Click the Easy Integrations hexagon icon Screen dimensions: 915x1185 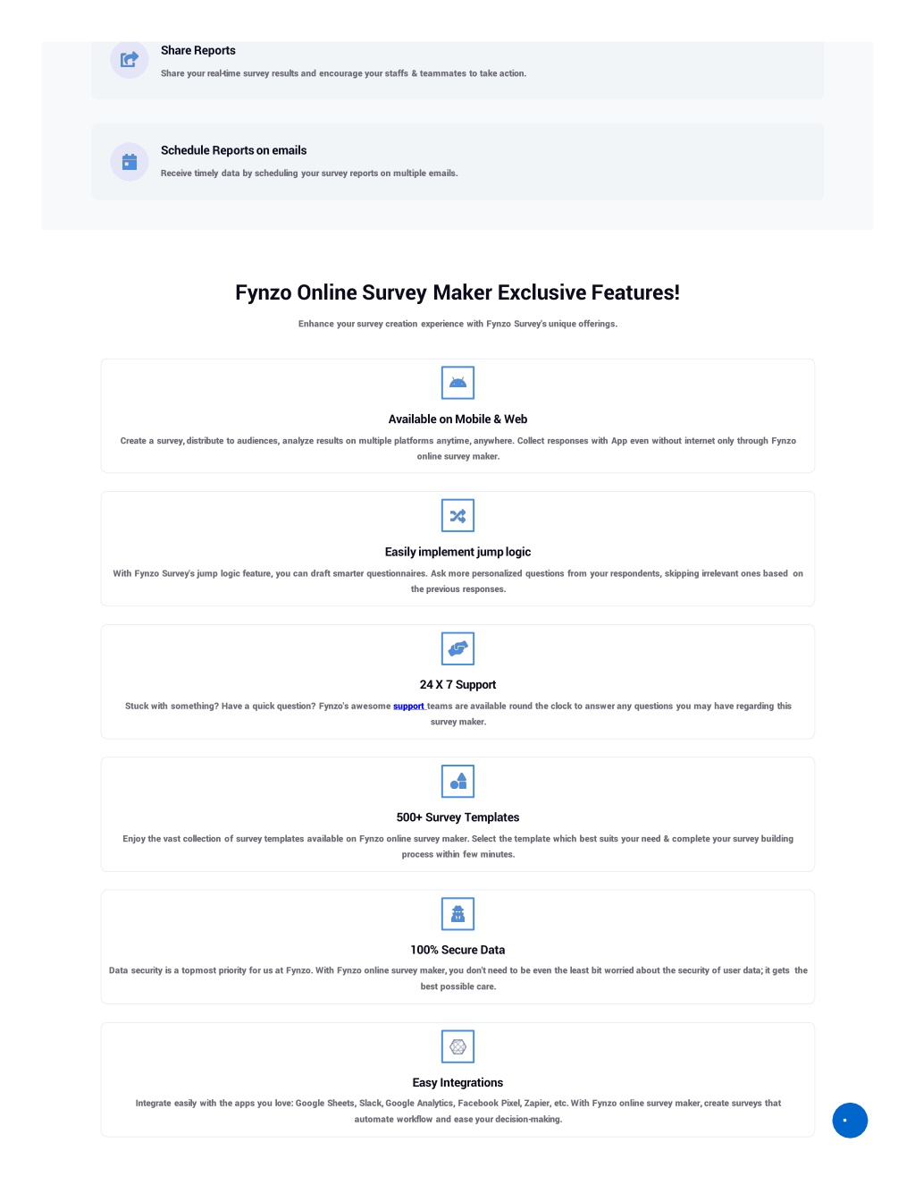tap(457, 1046)
